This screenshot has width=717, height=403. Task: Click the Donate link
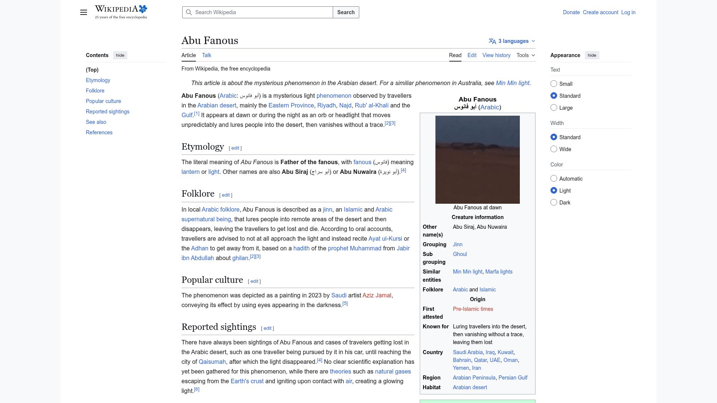pos(571,12)
